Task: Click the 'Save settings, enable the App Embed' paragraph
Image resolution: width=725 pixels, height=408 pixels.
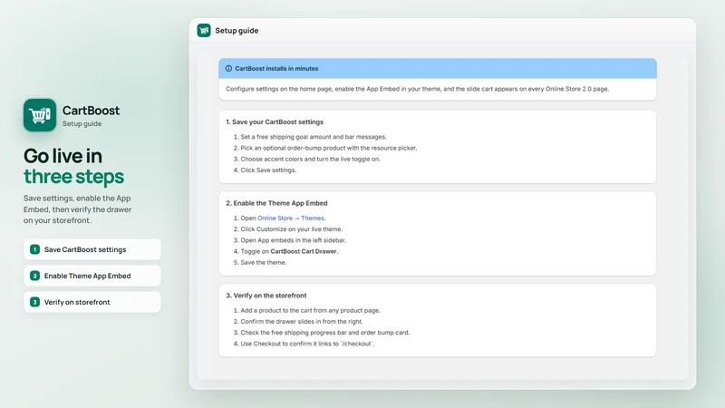Action: click(78, 209)
